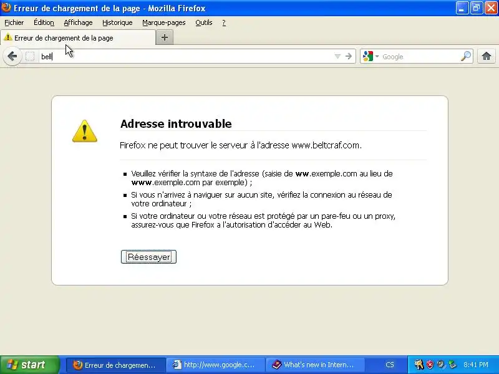Open the URL history dropdown arrow
This screenshot has width=499, height=374.
click(x=337, y=56)
